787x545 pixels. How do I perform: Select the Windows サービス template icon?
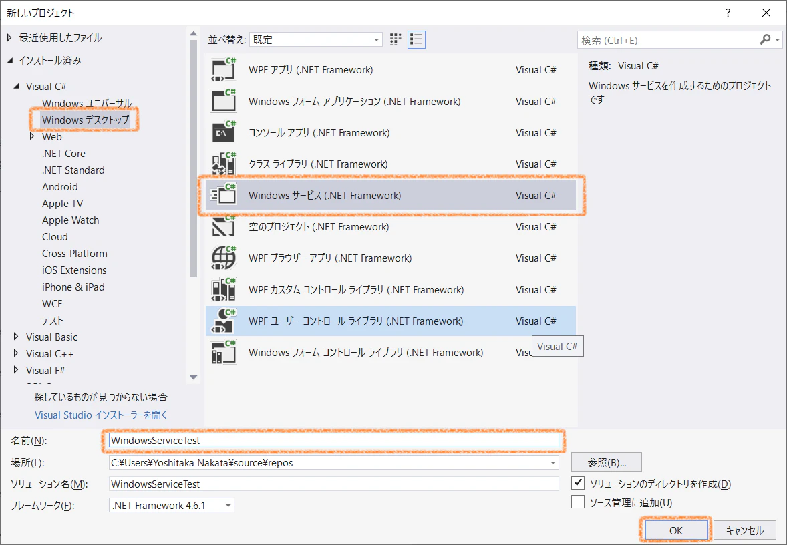coord(223,195)
